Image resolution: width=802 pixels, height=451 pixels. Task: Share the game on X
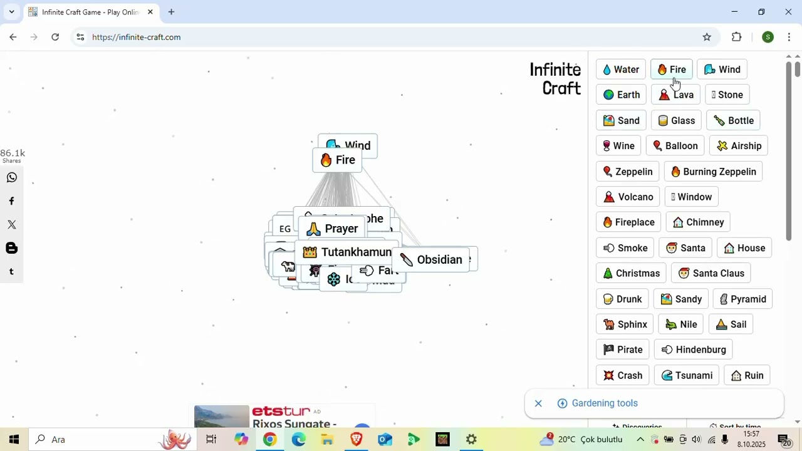click(11, 225)
